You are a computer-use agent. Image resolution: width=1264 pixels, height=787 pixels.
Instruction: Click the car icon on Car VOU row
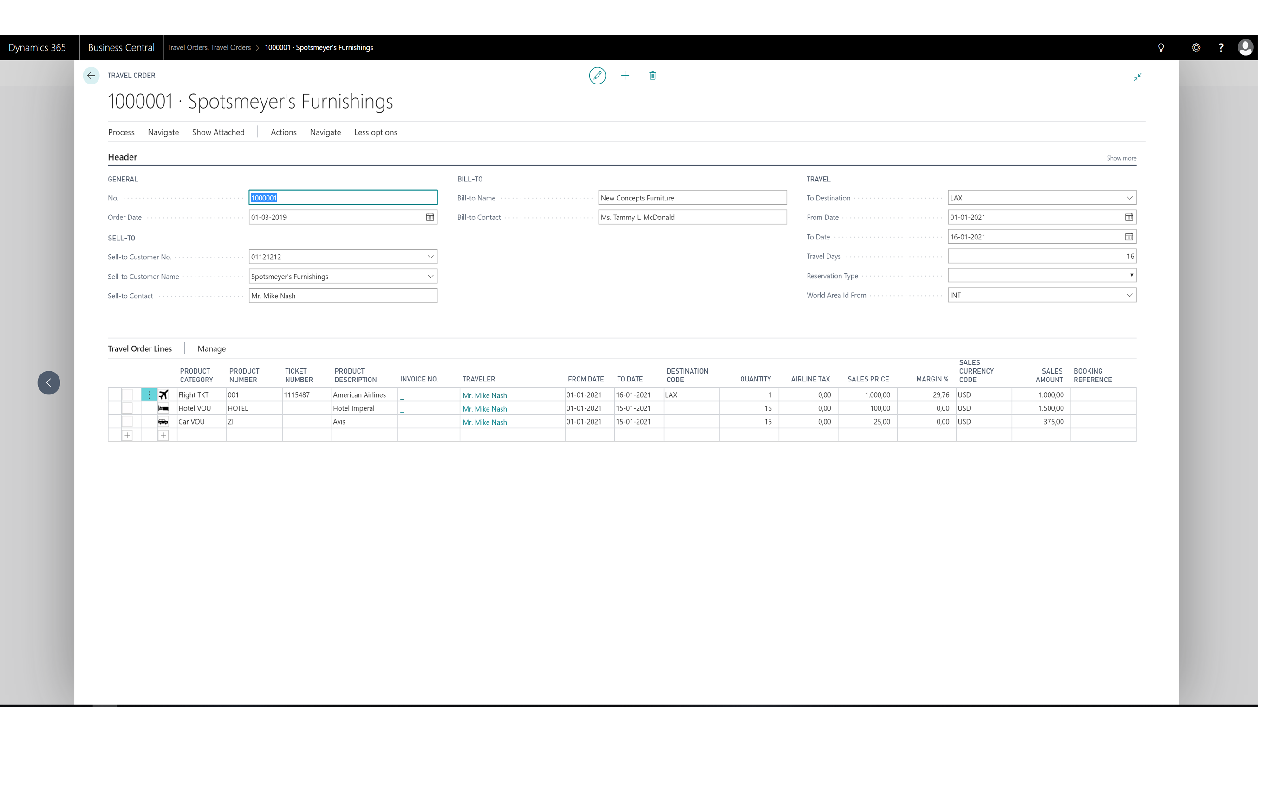[x=164, y=423]
